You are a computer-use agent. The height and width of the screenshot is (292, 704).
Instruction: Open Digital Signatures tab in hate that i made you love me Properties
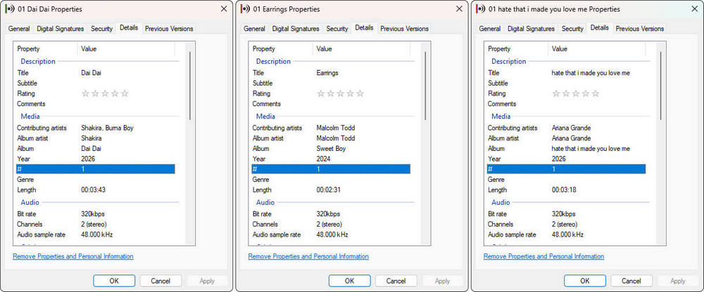pyautogui.click(x=531, y=29)
